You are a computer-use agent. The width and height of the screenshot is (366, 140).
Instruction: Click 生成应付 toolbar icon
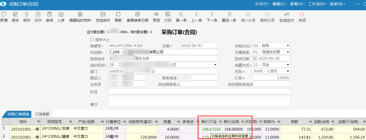[x=286, y=14]
